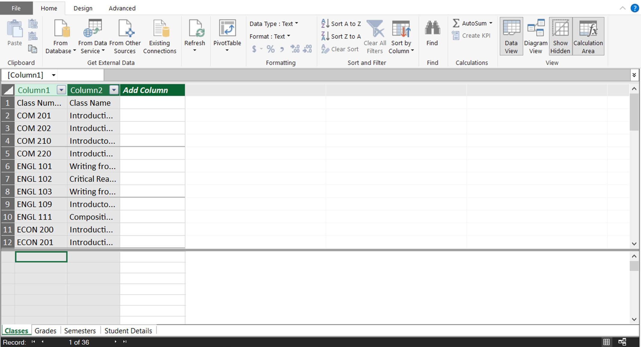Expand the formula bar chevron
This screenshot has height=347, width=641.
pyautogui.click(x=634, y=75)
